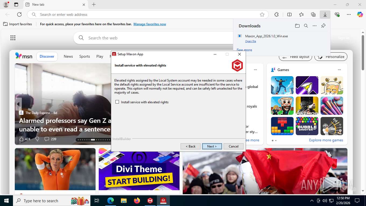The image size is (366, 206).
Task: Toggle the Downloads toolbar button
Action: click(325, 14)
